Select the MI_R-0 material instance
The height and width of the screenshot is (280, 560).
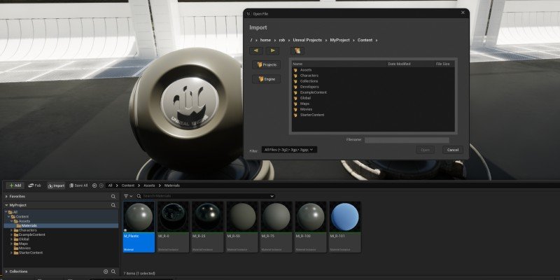[x=173, y=227]
